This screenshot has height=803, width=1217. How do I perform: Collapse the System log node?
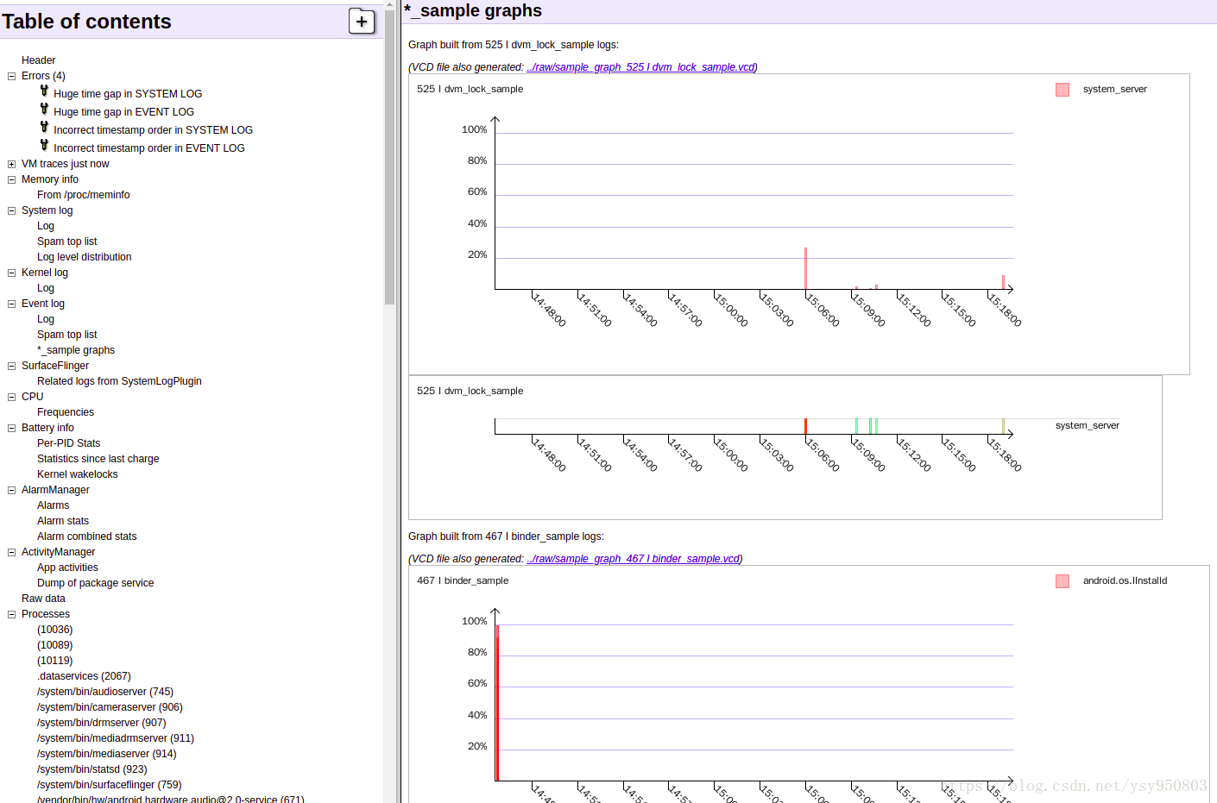[x=11, y=210]
